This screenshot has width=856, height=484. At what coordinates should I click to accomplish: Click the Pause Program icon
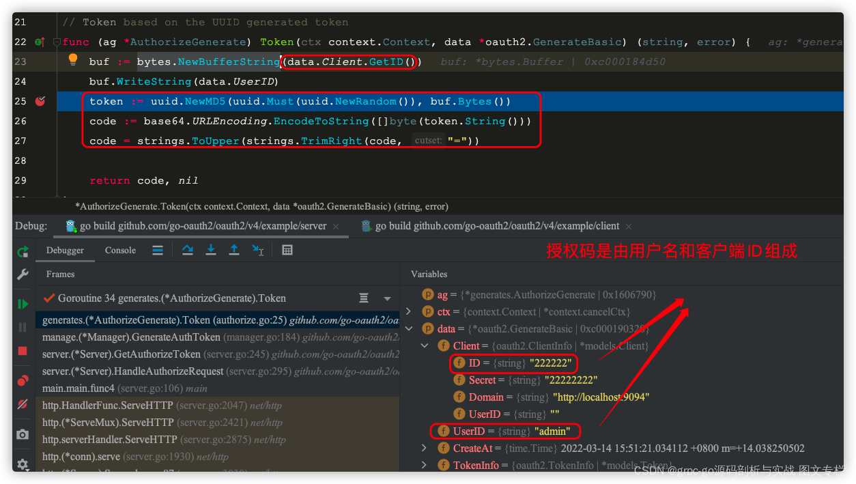23,327
